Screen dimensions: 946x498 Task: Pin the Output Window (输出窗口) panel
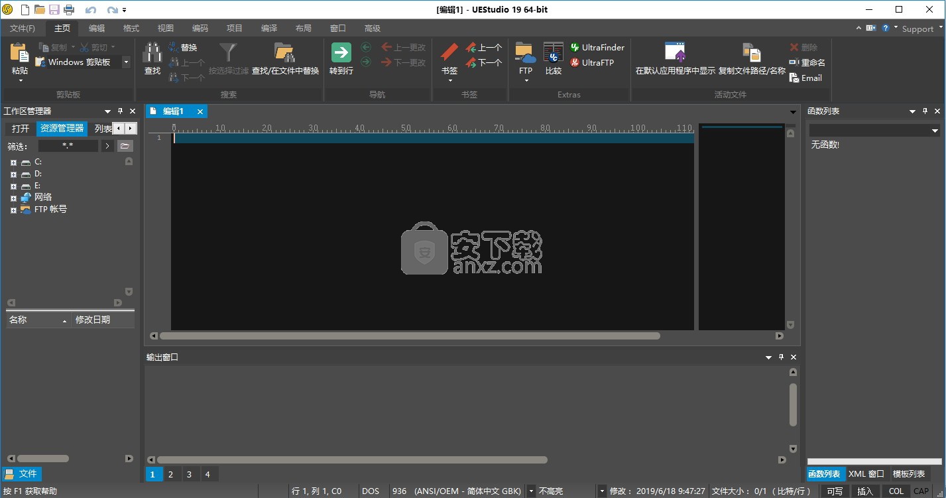[x=781, y=357]
